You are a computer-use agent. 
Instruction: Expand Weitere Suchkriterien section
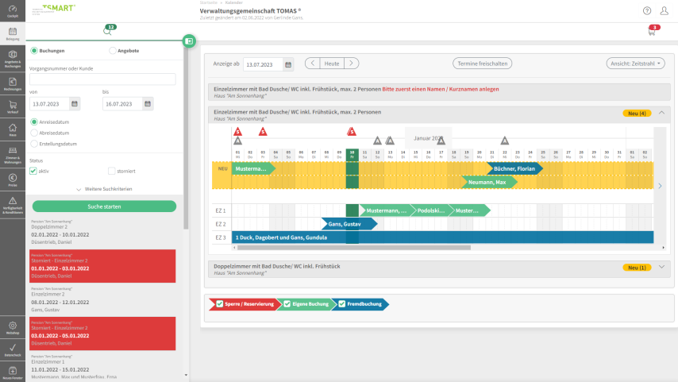pyautogui.click(x=103, y=189)
